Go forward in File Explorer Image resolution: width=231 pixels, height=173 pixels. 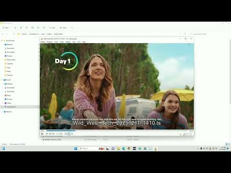click(7, 34)
